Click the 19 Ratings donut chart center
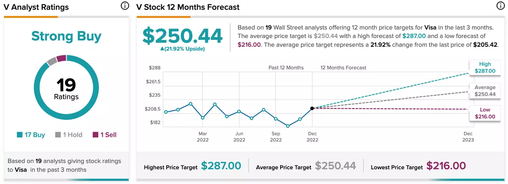Image resolution: width=508 pixels, height=184 pixels. click(66, 89)
